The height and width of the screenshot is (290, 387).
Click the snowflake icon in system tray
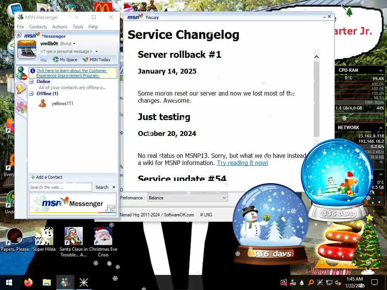coord(320,282)
